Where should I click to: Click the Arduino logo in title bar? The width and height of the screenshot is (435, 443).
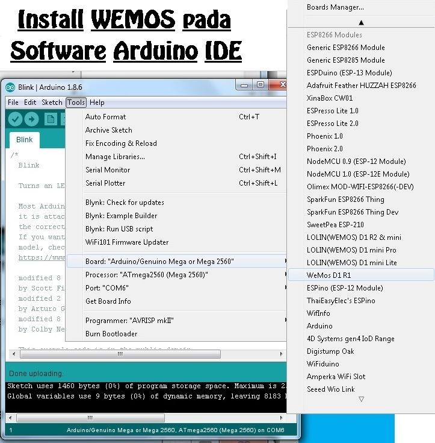click(x=10, y=87)
